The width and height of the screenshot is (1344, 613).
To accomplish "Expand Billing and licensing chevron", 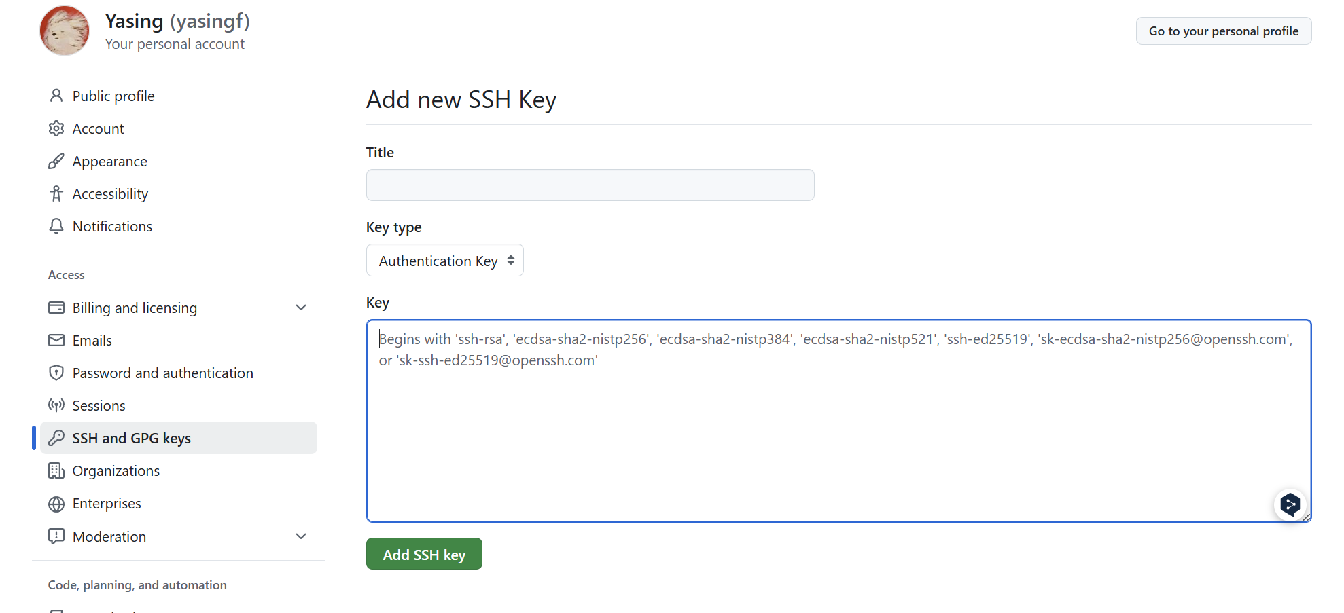I will (301, 308).
